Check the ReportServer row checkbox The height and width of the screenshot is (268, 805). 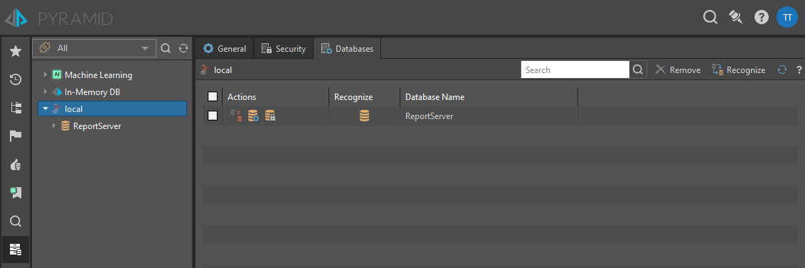coord(213,116)
